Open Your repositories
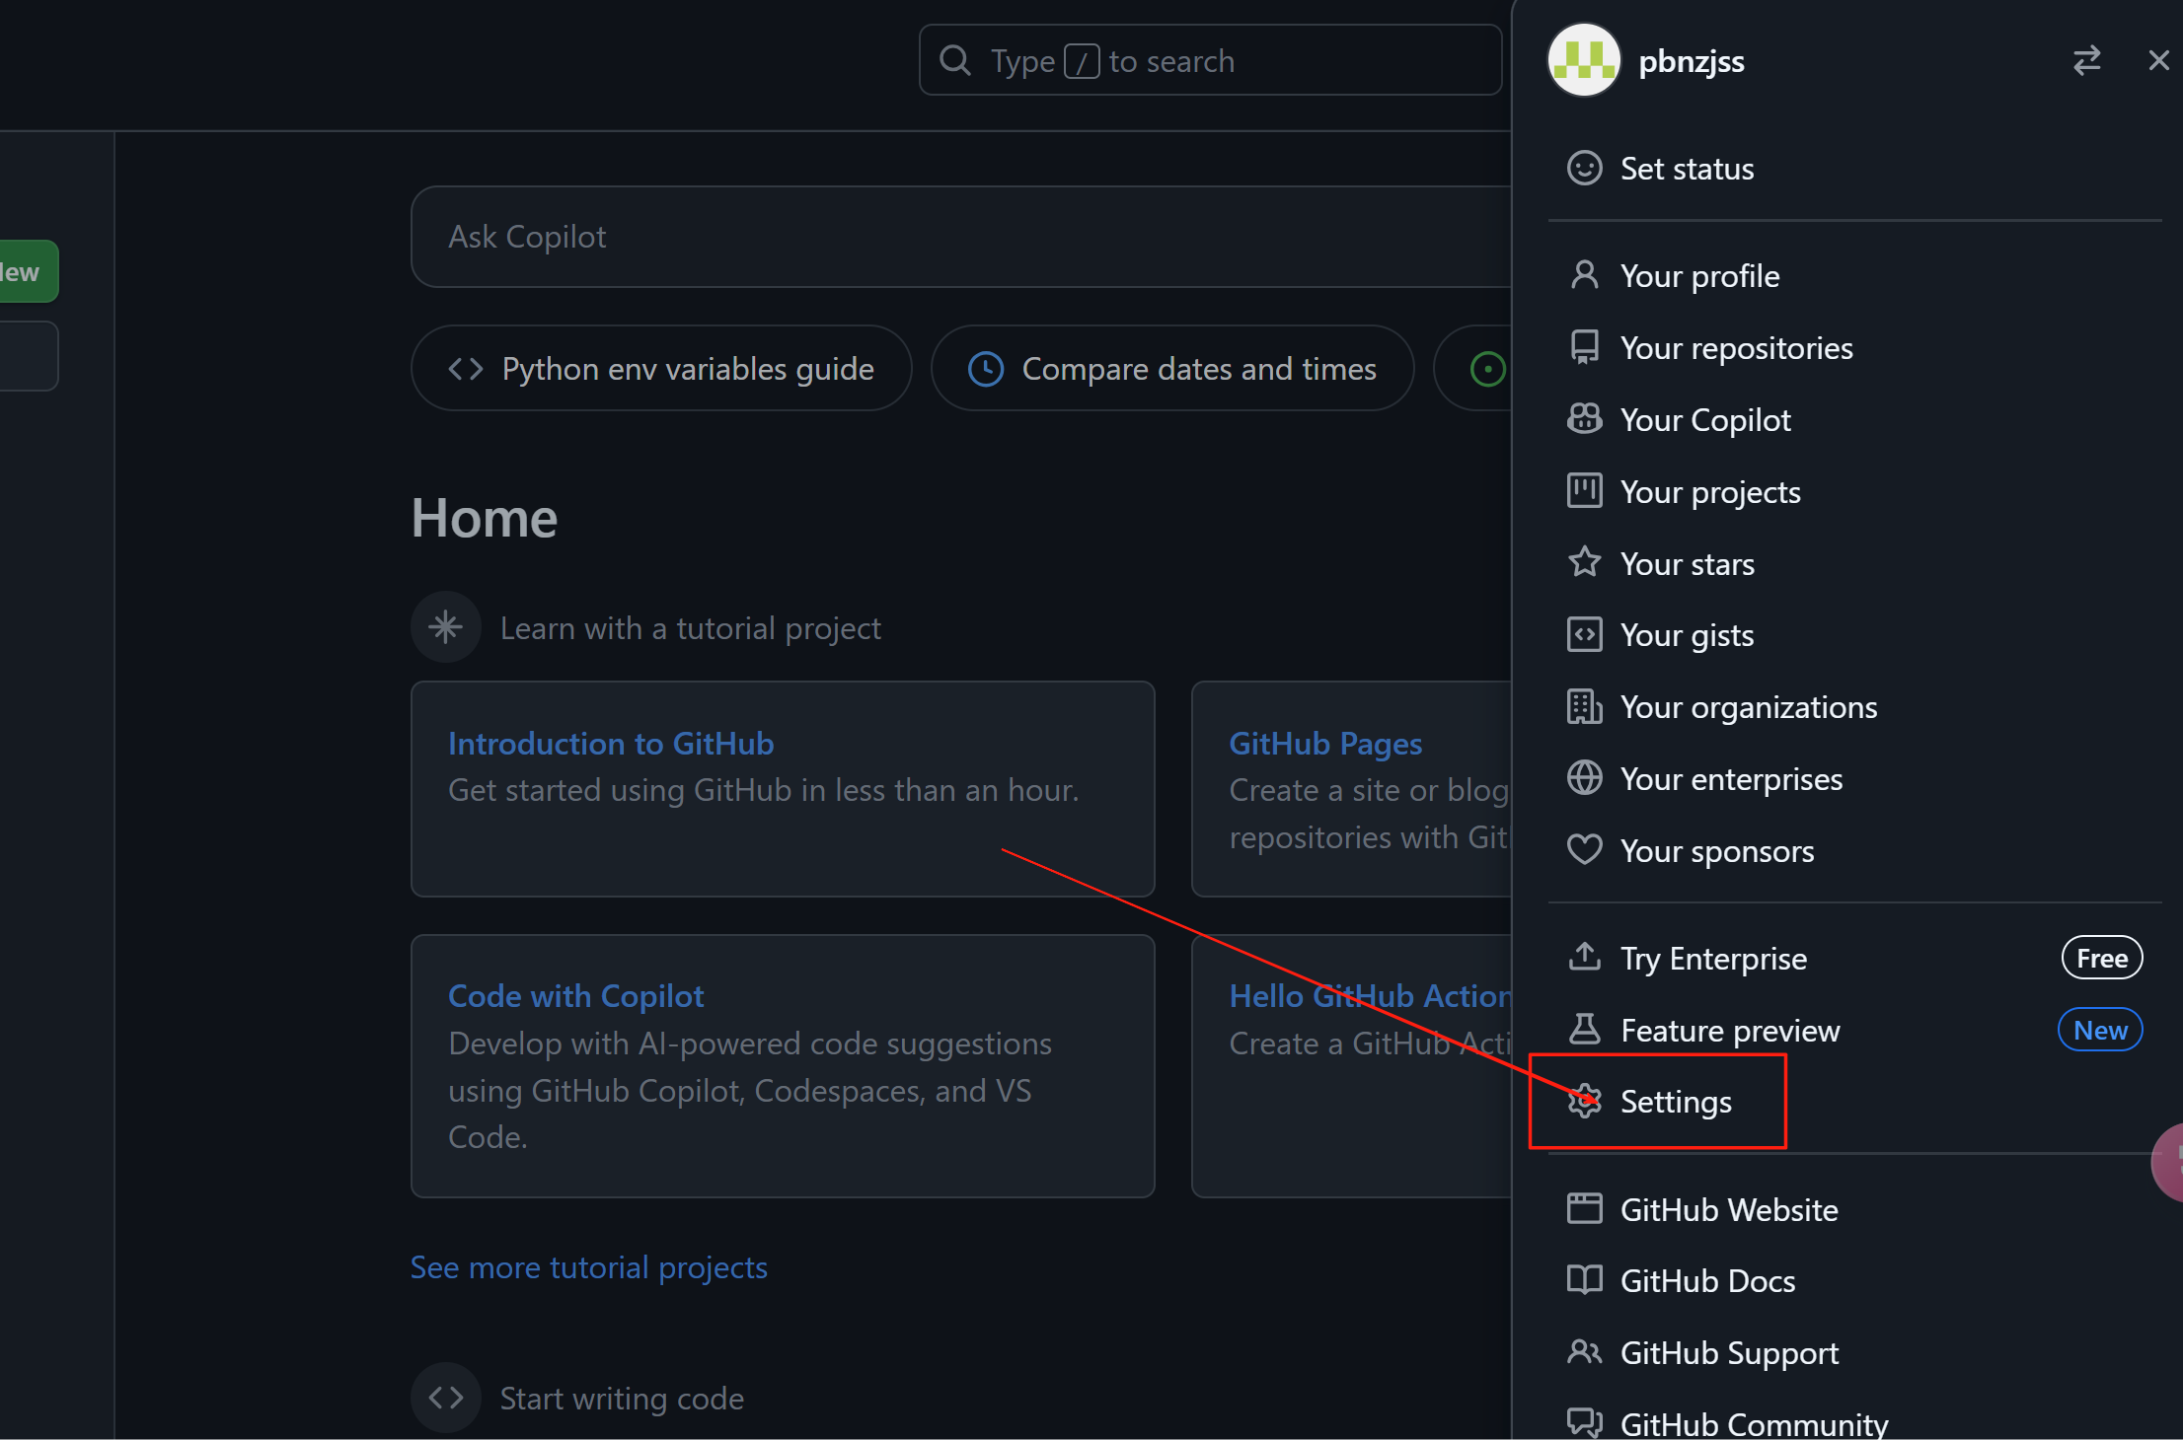 click(1736, 347)
